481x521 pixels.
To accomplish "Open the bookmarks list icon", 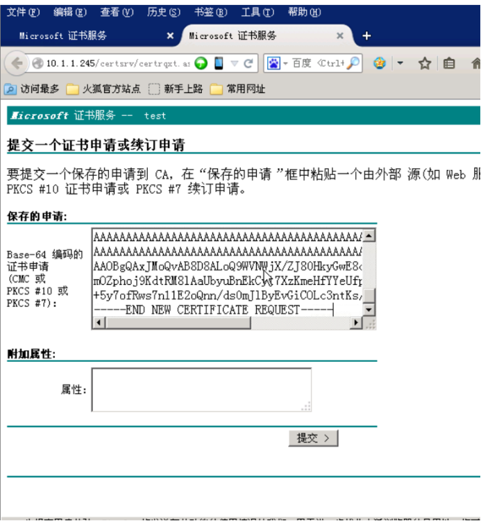I will (449, 63).
